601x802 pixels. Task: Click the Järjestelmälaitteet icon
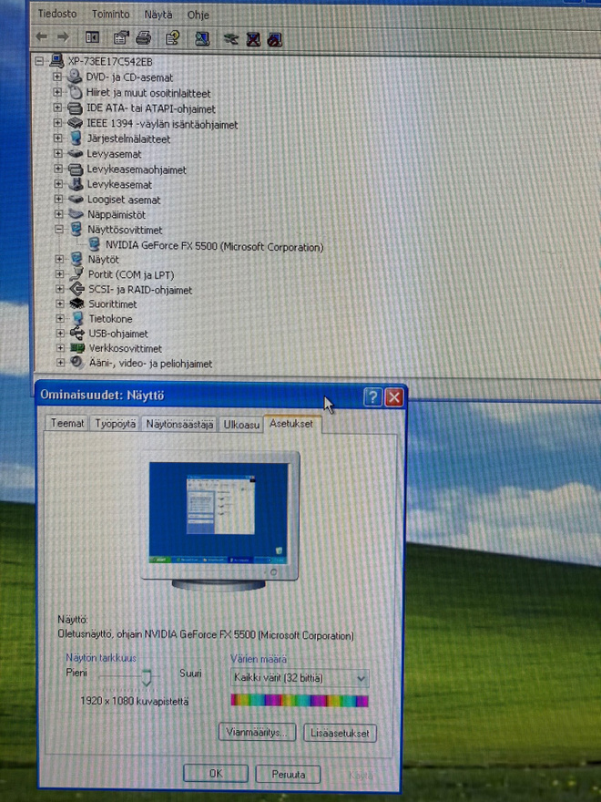pyautogui.click(x=76, y=139)
